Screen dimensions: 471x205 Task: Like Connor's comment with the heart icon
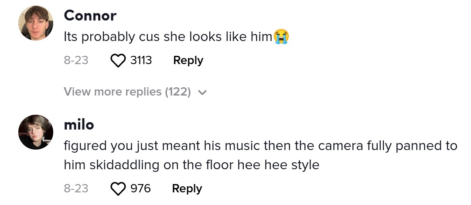(x=118, y=61)
